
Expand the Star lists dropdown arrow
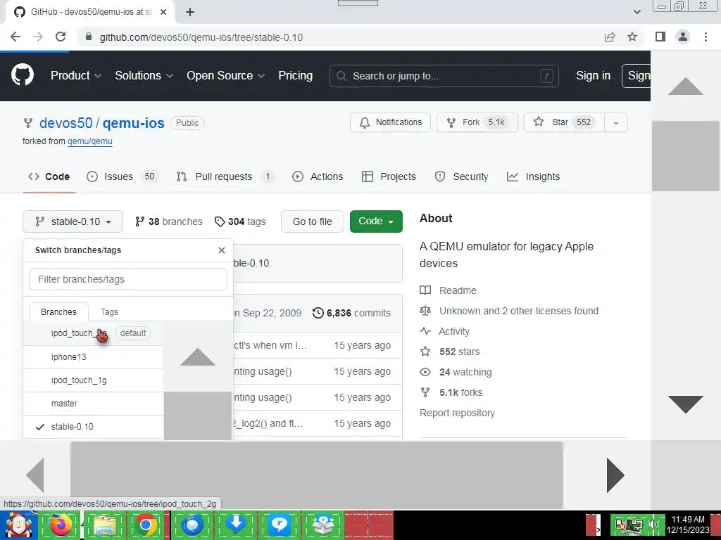point(616,122)
